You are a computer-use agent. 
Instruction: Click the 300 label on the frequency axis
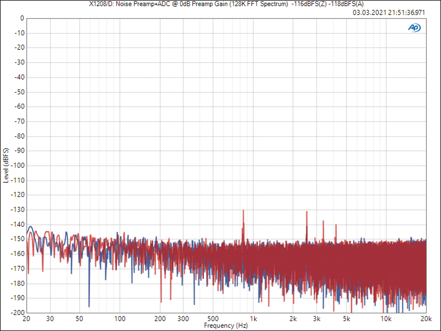pyautogui.click(x=183, y=319)
